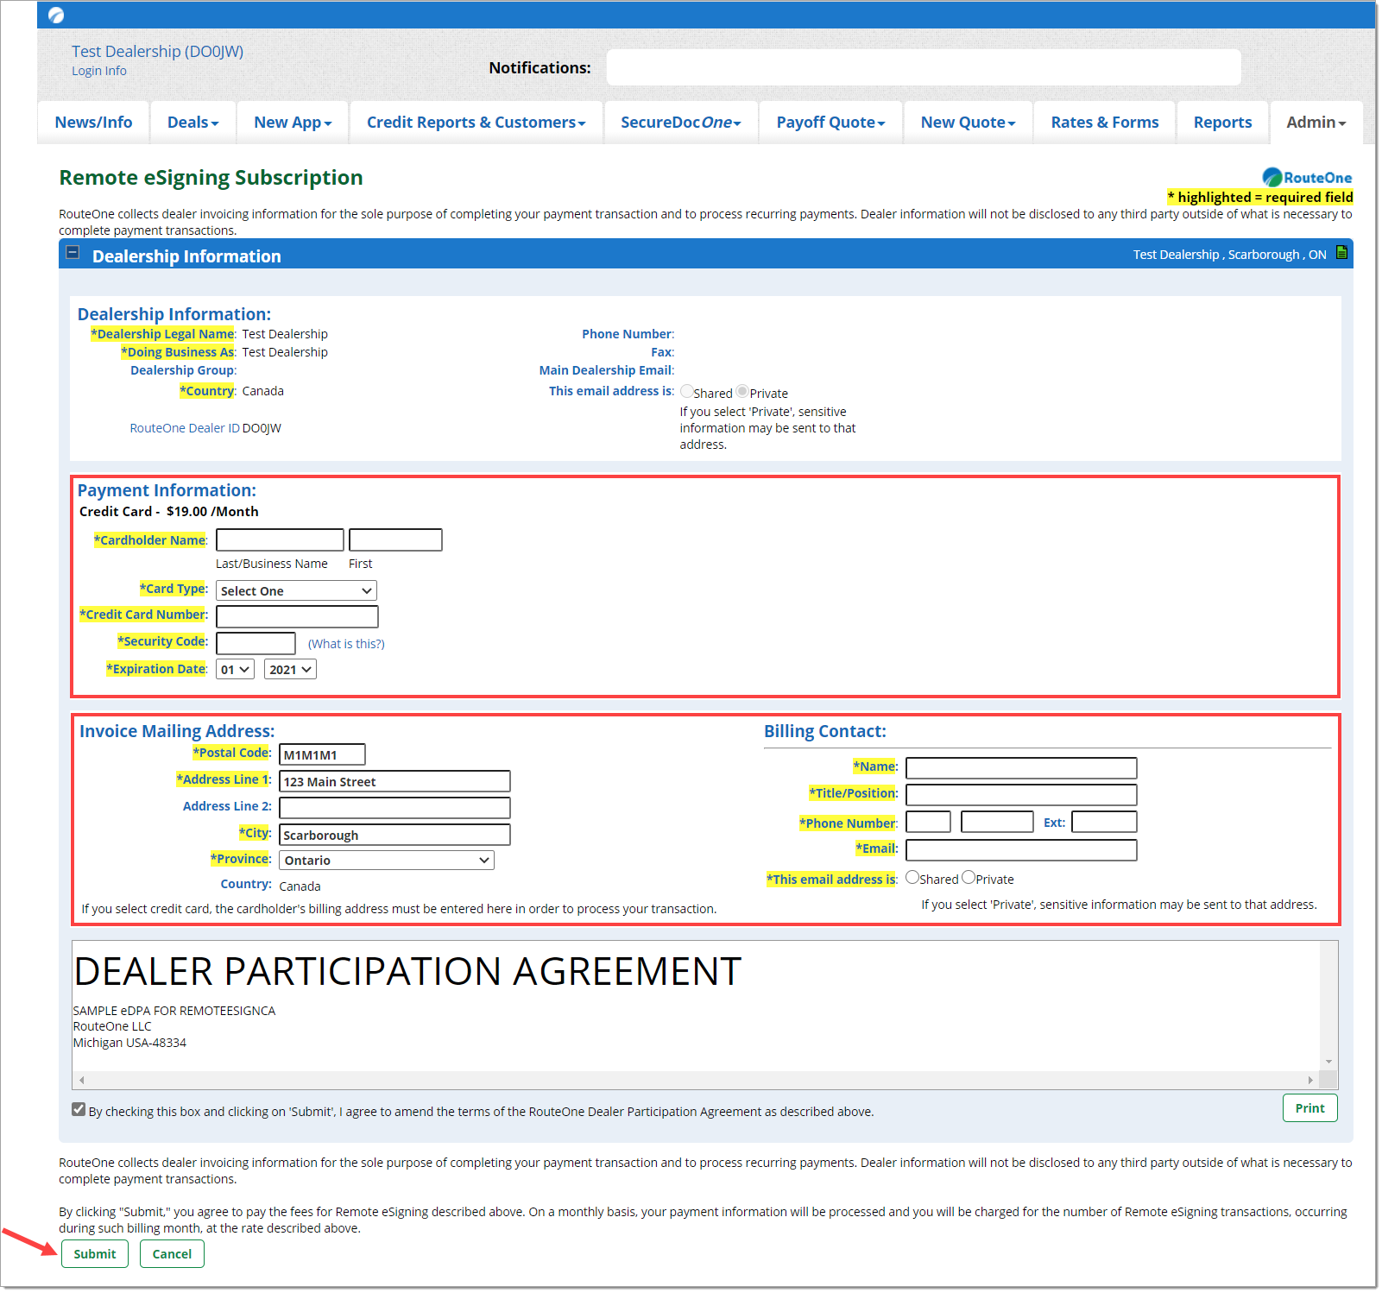The image size is (1382, 1293).
Task: Open the Province dropdown showing Ontario
Action: pyautogui.click(x=387, y=860)
